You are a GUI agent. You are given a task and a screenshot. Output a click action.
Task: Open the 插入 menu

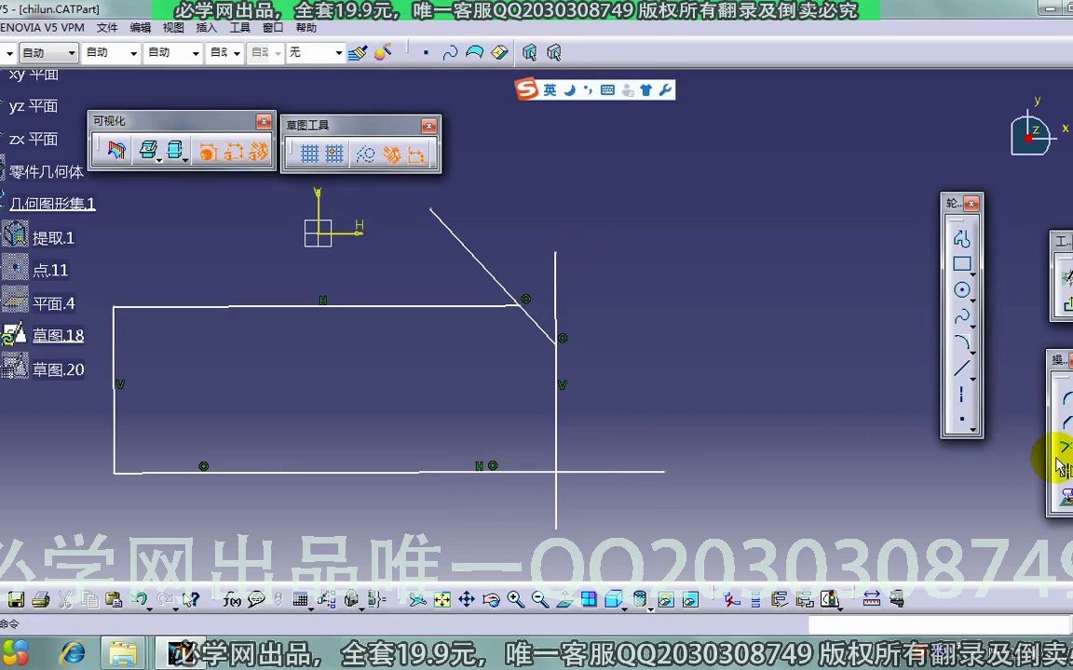click(206, 27)
